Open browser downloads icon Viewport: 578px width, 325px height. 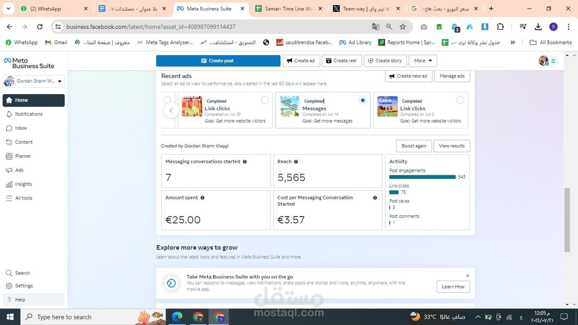click(x=538, y=27)
